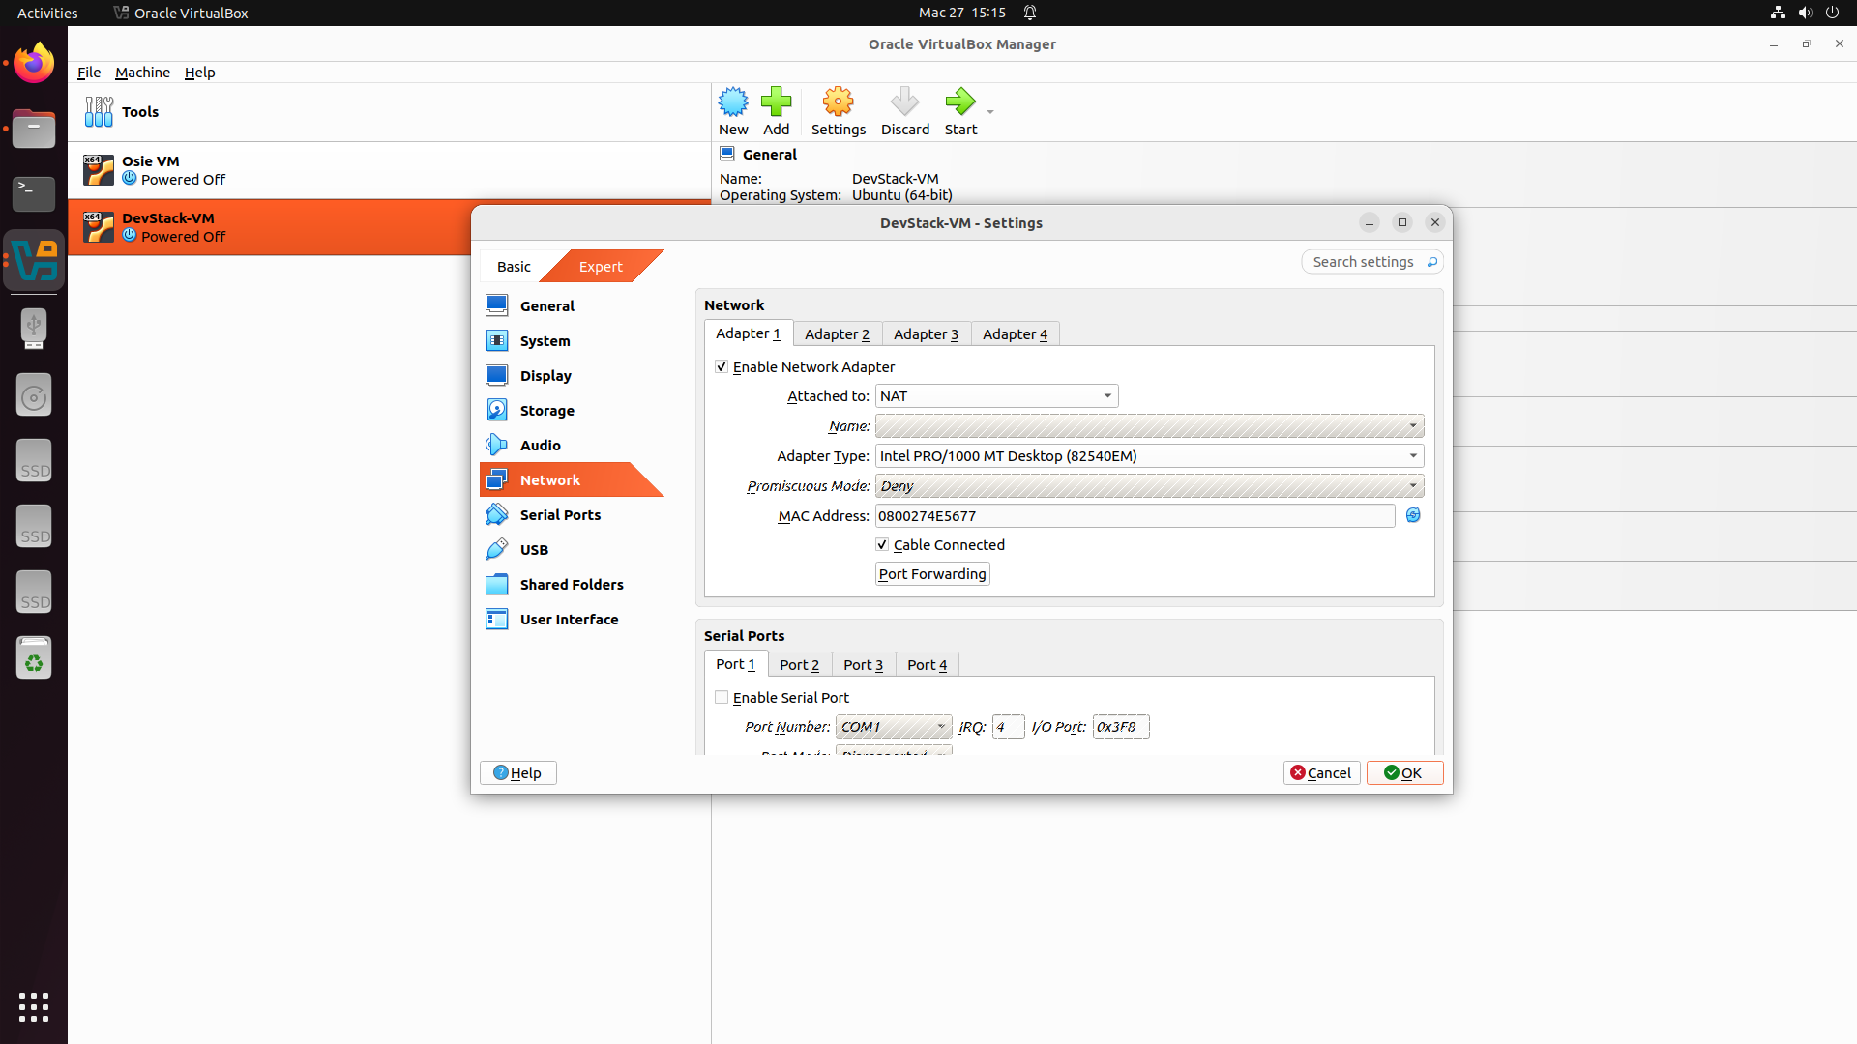Click the I/O Port input field
Screen dimensions: 1857x1044
[x=1121, y=727]
